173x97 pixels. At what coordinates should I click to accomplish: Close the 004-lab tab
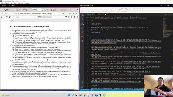(39, 10)
